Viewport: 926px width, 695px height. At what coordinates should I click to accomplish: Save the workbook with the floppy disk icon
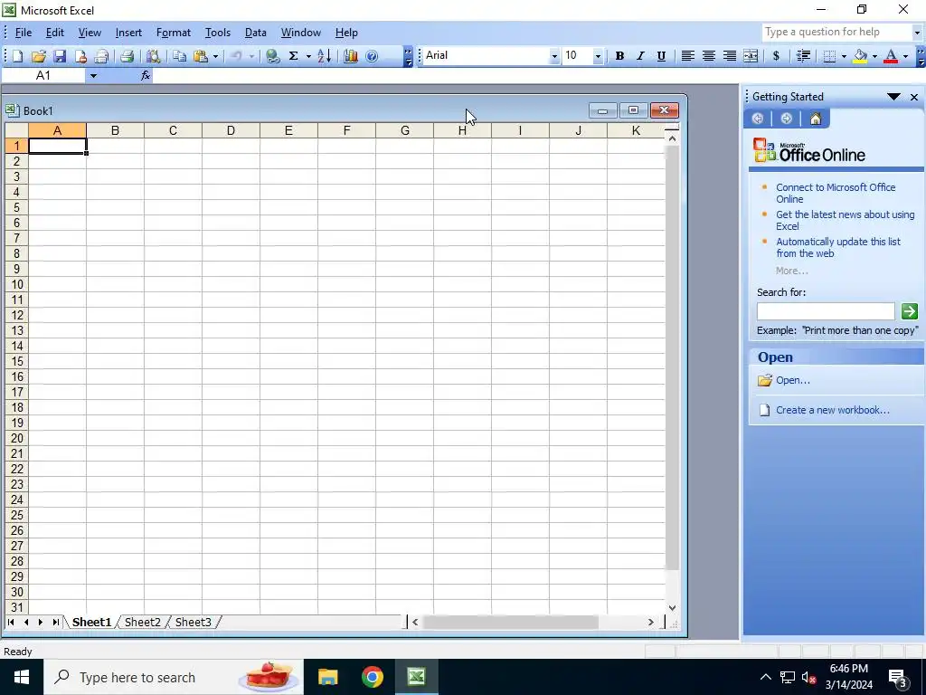click(60, 56)
